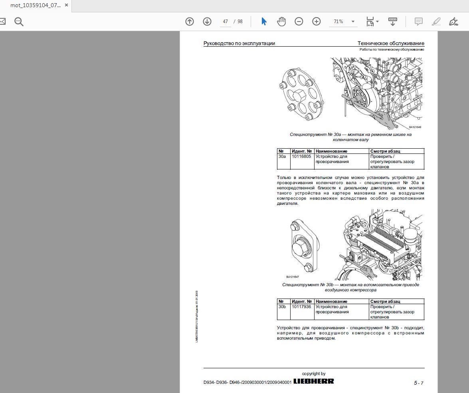The height and width of the screenshot is (393, 469).
Task: Go to next page with down arrow
Action: point(207,21)
